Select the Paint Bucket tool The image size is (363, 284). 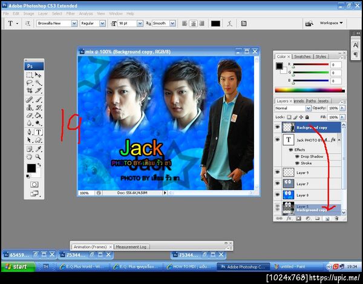click(38, 115)
